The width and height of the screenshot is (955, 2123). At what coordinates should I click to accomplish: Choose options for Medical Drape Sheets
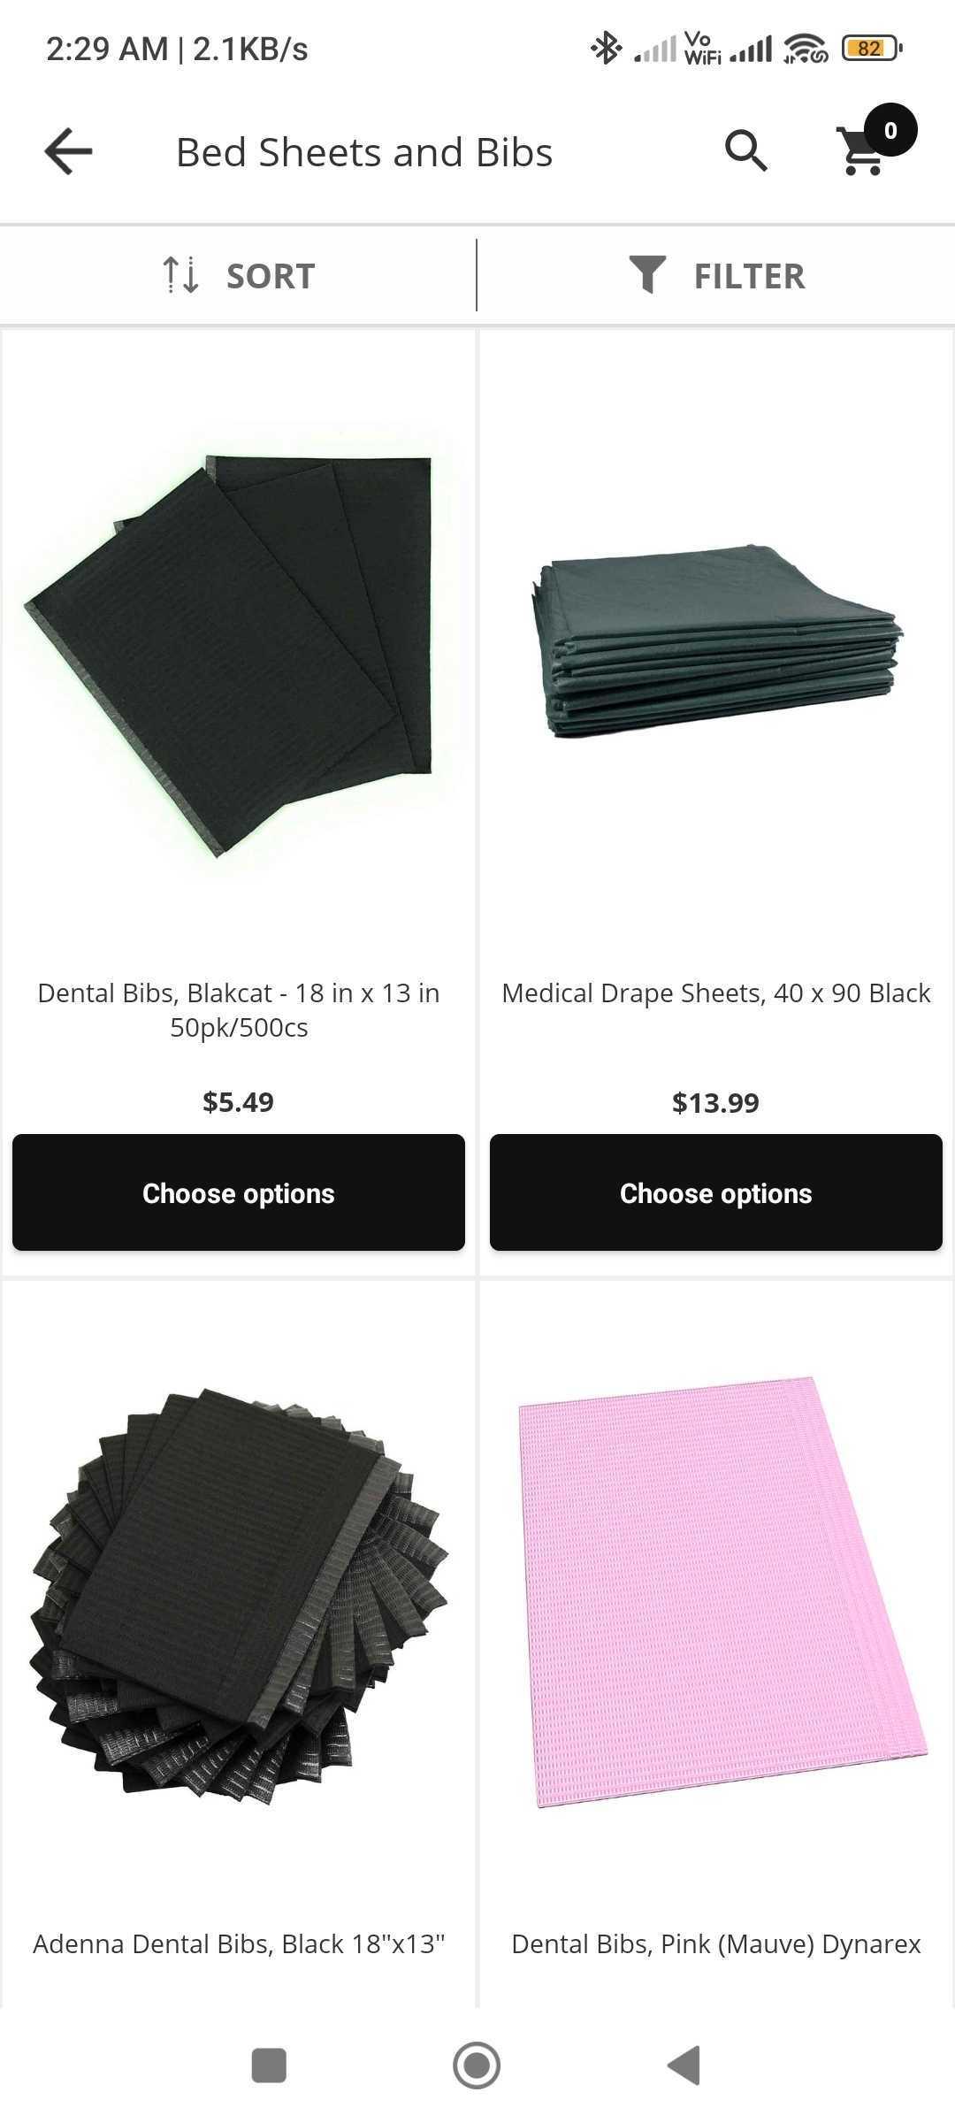click(x=716, y=1192)
